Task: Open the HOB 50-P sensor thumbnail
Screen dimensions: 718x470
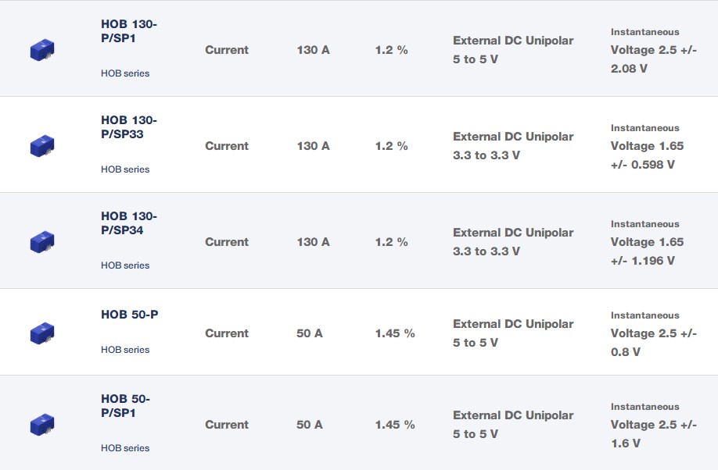Action: pos(42,333)
